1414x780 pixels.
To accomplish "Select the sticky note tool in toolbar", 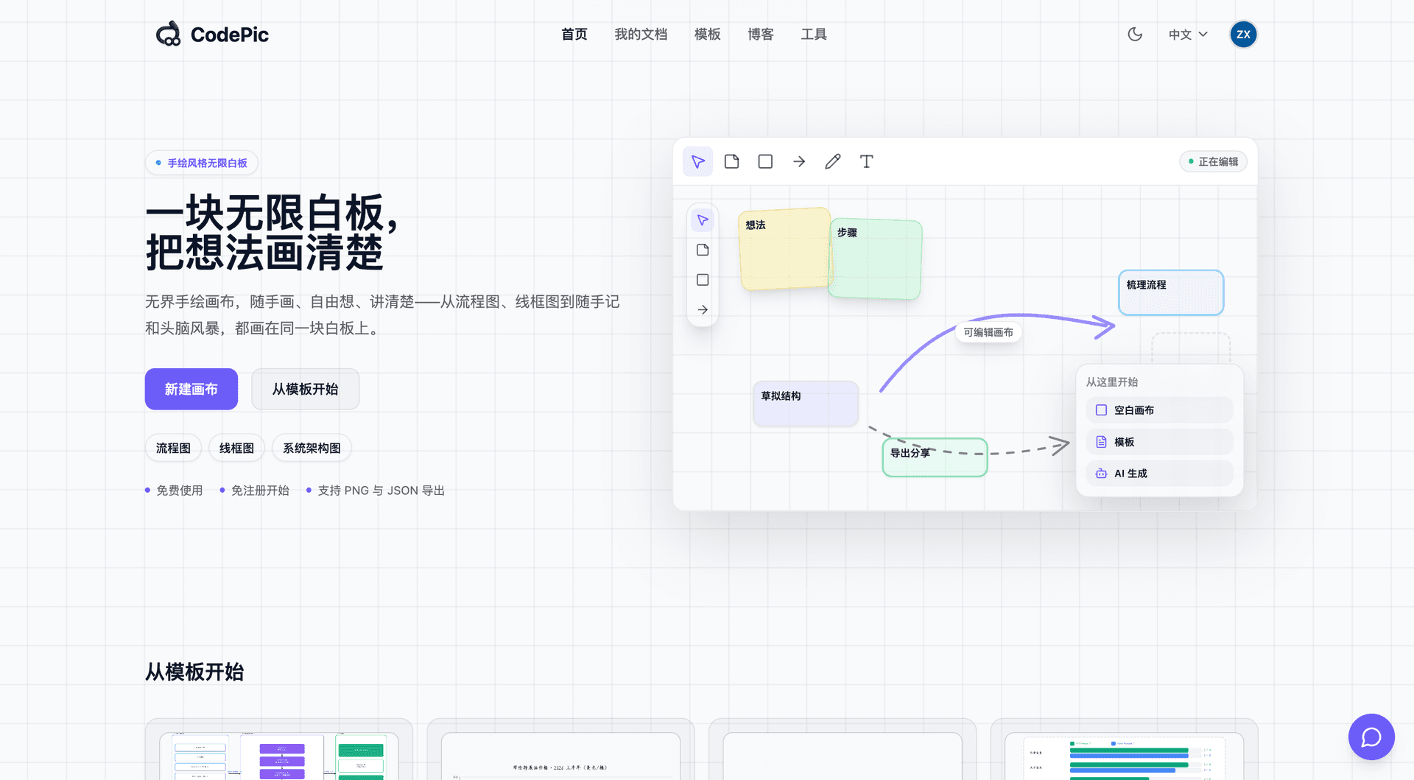I will tap(731, 161).
